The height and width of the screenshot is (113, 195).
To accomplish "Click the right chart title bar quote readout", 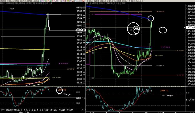I will coord(115,1).
